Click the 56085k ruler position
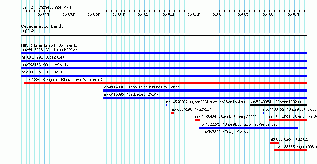 244,14
